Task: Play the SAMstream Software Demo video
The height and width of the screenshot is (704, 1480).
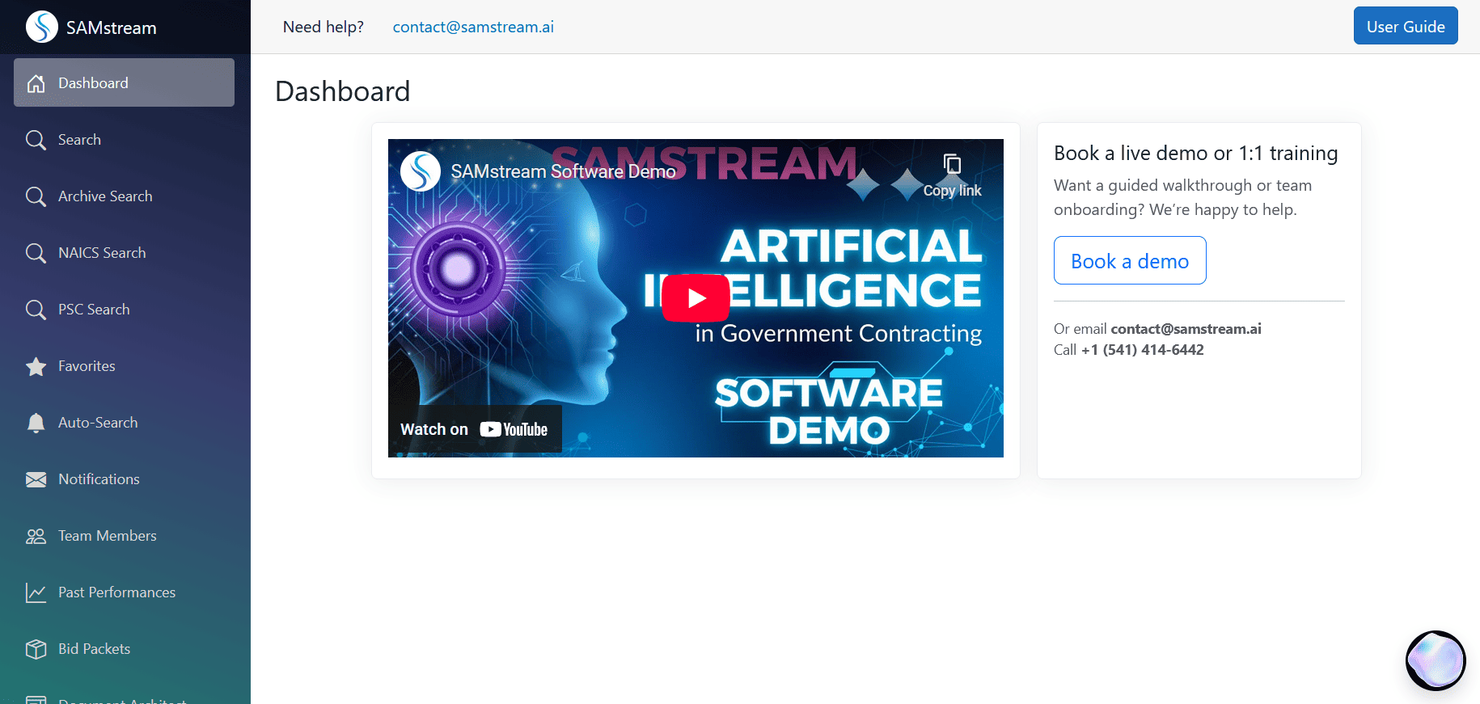Action: pos(696,298)
